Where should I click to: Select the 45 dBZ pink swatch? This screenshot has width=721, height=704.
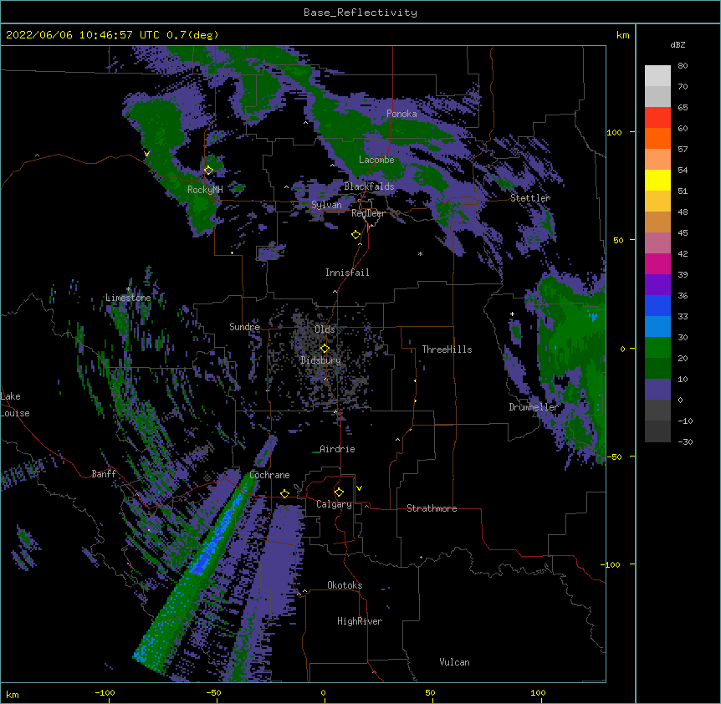coord(657,242)
